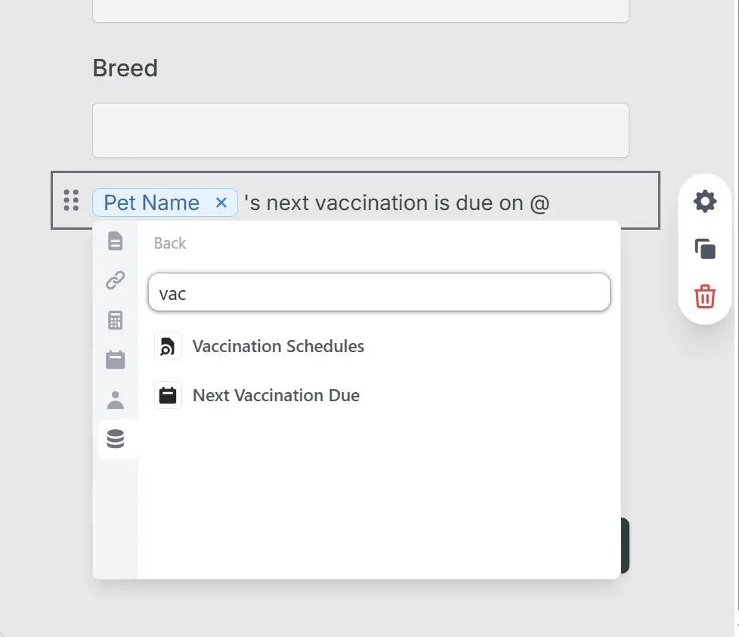This screenshot has width=739, height=637.
Task: Insert the Vaccination Schedules field
Action: [x=278, y=346]
